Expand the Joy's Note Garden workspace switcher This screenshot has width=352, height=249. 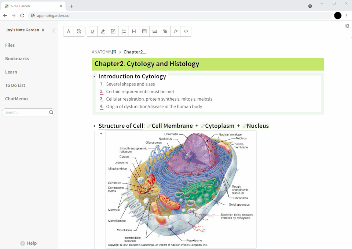(x=43, y=30)
